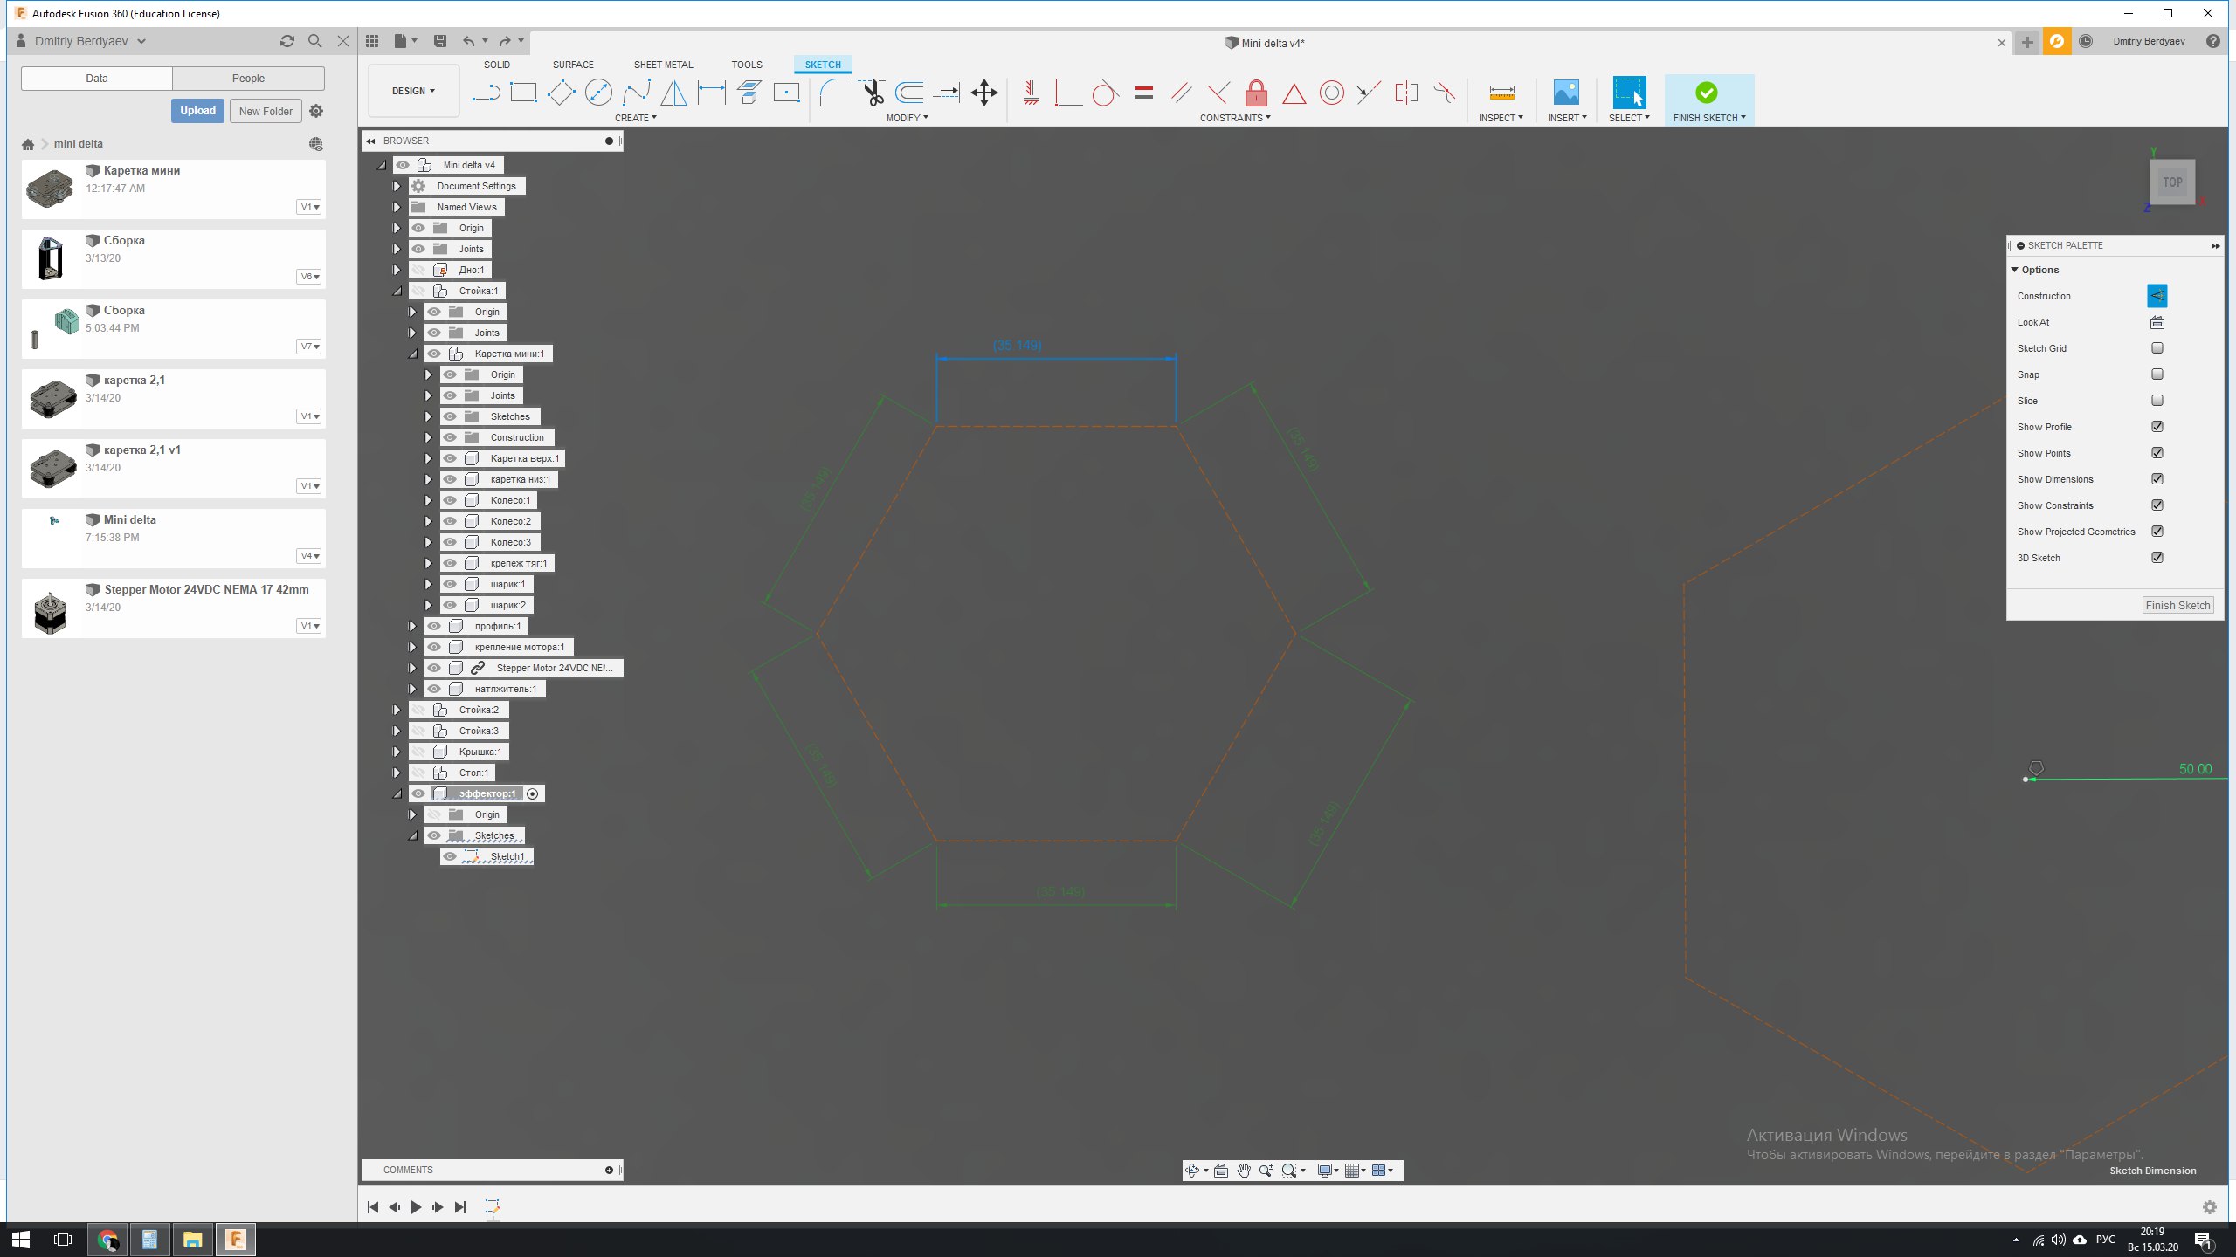Enable the Sketch Grid checkbox
Viewport: 2236px width, 1257px height.
point(2157,348)
